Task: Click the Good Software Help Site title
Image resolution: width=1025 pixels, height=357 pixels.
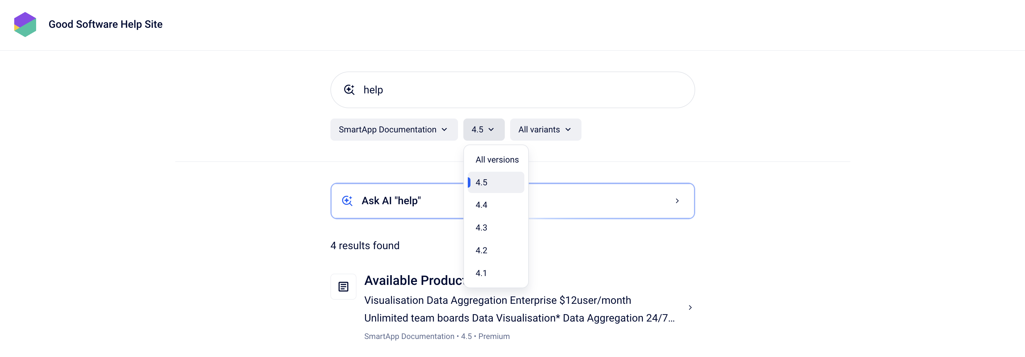Action: pos(105,24)
